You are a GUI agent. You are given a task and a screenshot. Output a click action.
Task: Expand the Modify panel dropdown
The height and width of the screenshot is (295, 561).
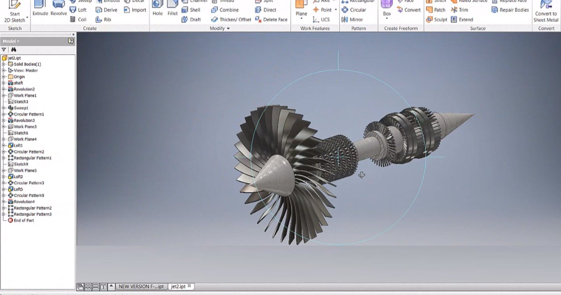coord(228,28)
